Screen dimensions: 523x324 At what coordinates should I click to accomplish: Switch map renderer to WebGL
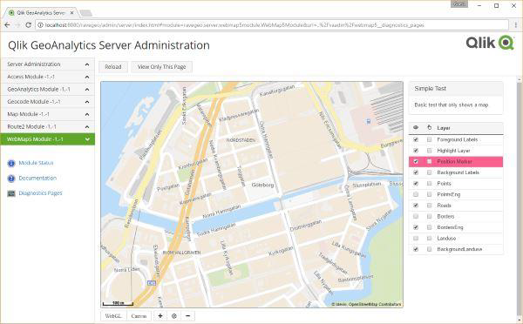(113, 315)
